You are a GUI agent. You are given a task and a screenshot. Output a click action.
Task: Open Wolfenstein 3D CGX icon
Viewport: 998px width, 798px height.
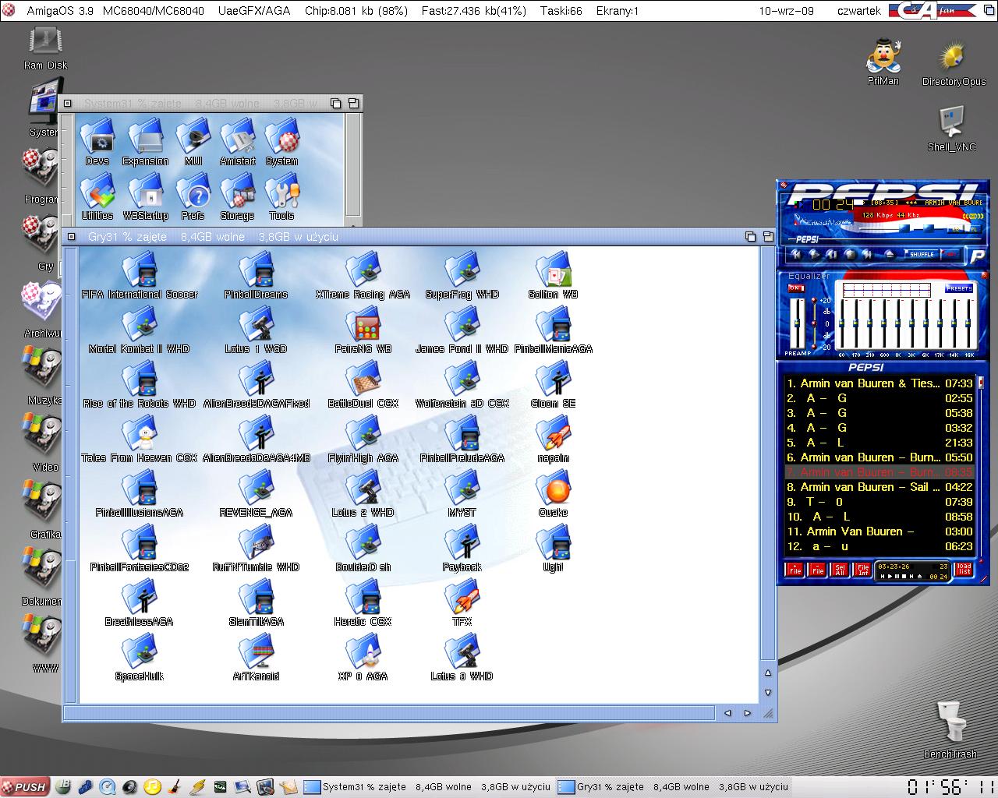pyautogui.click(x=462, y=385)
